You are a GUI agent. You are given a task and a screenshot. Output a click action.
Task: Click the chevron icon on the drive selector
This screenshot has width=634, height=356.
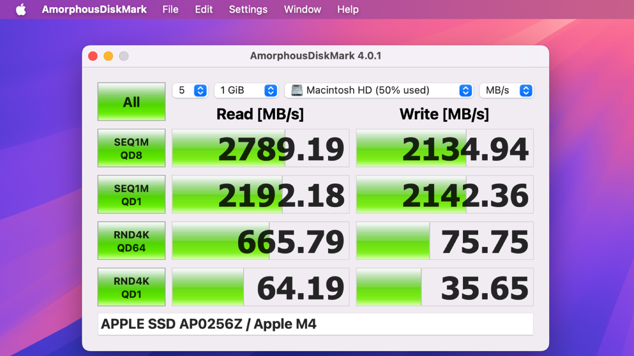[465, 90]
